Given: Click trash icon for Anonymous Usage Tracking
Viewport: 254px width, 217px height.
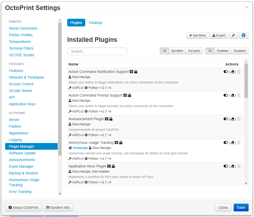Looking at the screenshot, I should click(239, 143).
